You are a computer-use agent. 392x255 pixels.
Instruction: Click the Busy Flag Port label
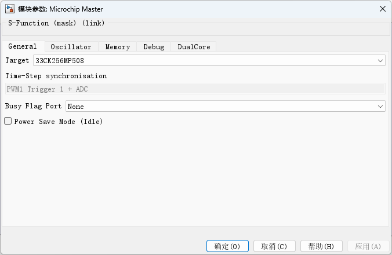pyautogui.click(x=33, y=106)
